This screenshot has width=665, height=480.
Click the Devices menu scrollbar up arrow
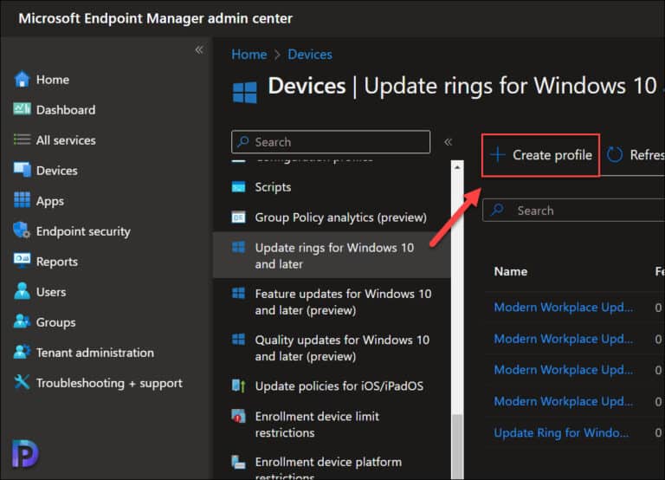(457, 167)
